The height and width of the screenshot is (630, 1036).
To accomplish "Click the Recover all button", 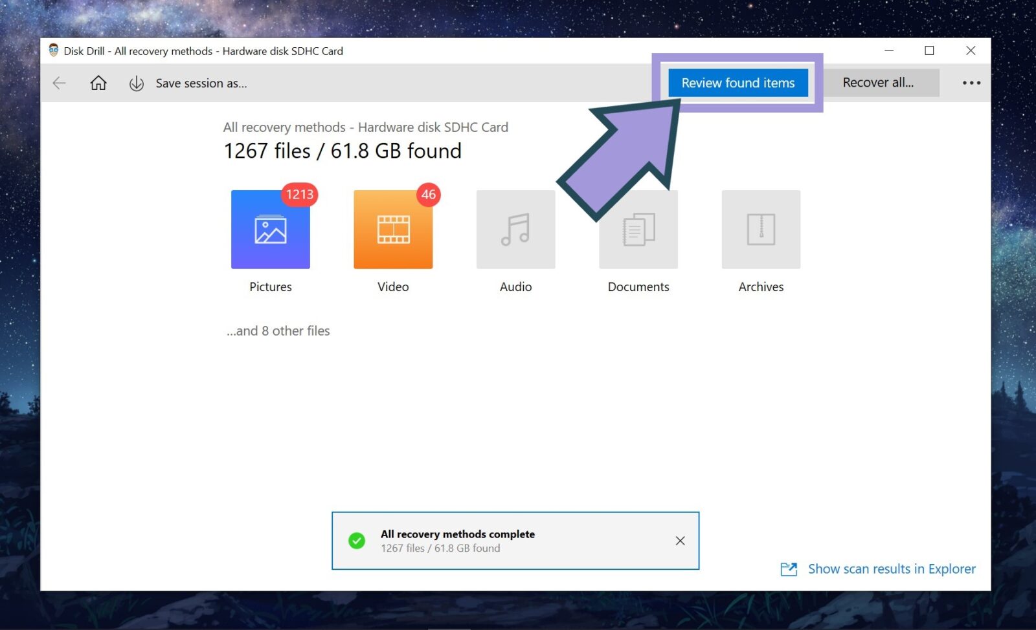I will coord(879,83).
